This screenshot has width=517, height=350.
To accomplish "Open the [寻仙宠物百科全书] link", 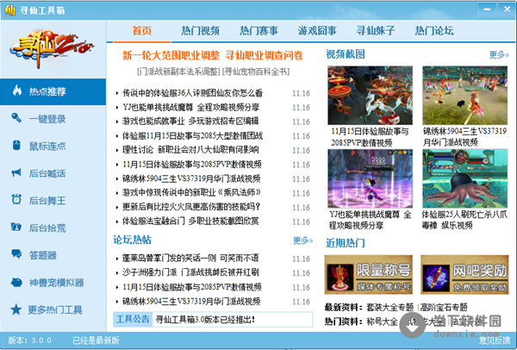I will (256, 72).
